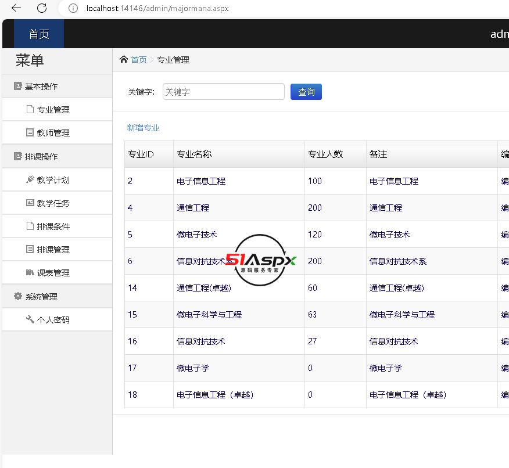Click the wrench icon beside 个人密码
509x468 pixels.
point(30,319)
